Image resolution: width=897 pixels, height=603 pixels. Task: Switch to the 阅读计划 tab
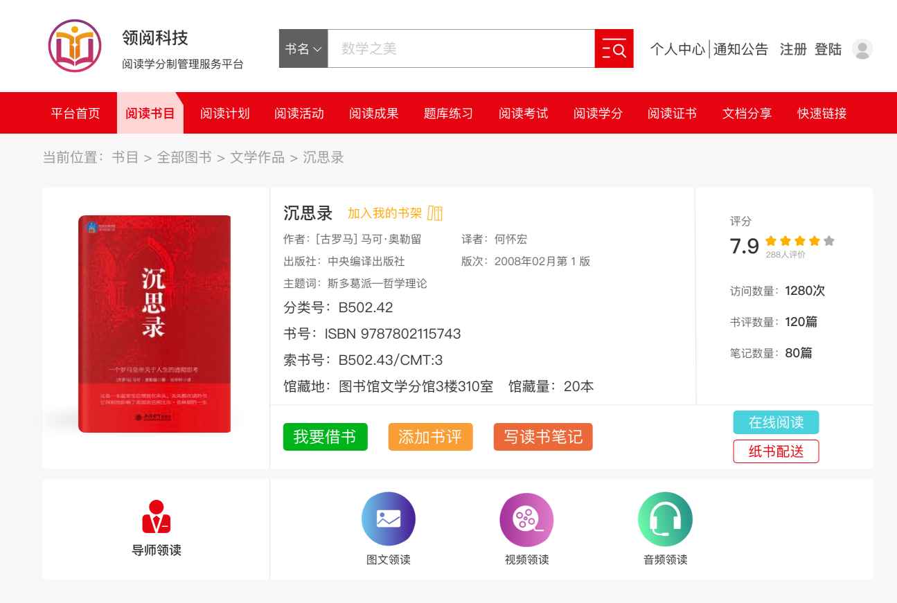pyautogui.click(x=225, y=114)
